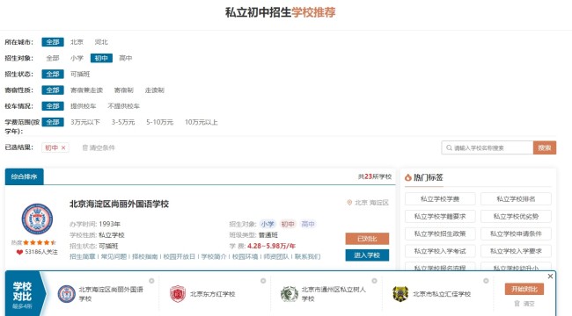Remove 北京市通州区私立树人学校 from comparison
This screenshot has width=572, height=316.
coord(374,281)
